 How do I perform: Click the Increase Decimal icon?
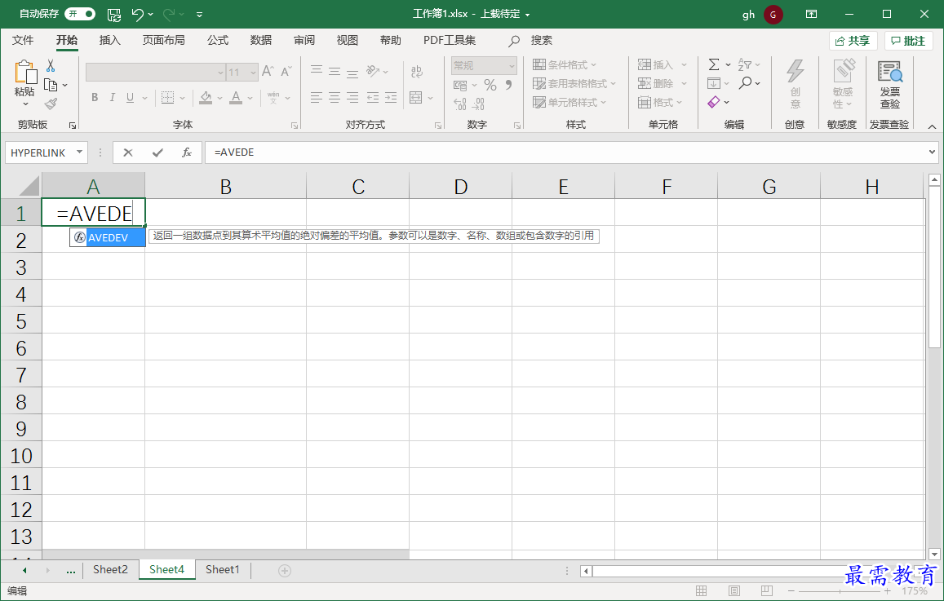click(460, 104)
